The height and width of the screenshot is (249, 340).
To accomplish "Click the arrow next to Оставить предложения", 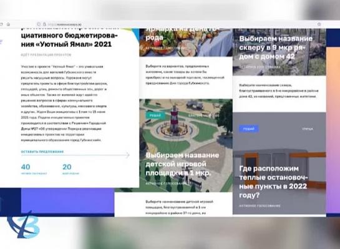I will point(127,155).
